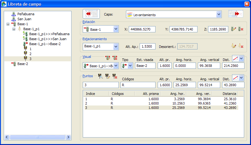This screenshot has height=145, width=251.
Task: Open the Dist. type dropdown in Puntos
Action: pyautogui.click(x=241, y=77)
